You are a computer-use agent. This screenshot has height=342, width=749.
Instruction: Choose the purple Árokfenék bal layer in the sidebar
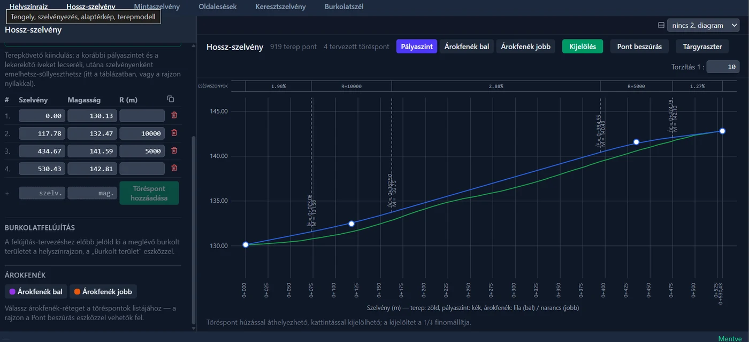[35, 292]
